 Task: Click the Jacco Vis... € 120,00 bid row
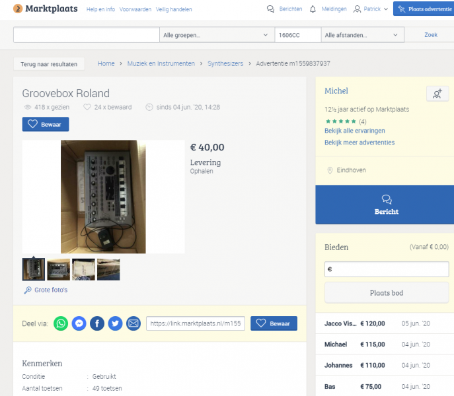point(385,323)
